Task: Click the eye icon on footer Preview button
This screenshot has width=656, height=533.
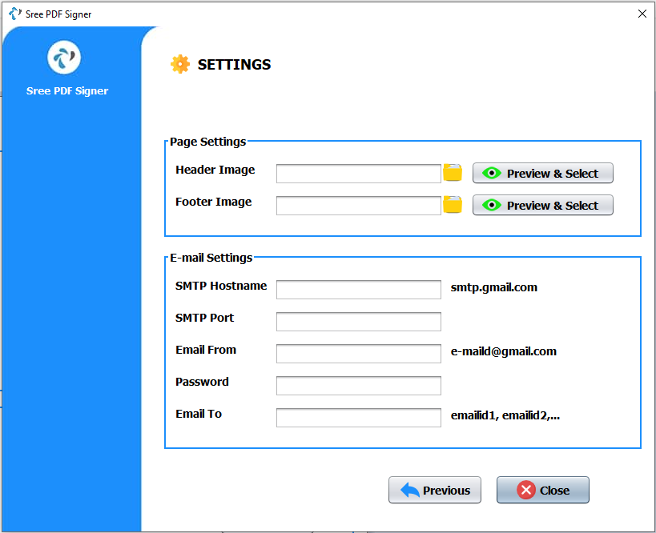Action: coord(492,205)
